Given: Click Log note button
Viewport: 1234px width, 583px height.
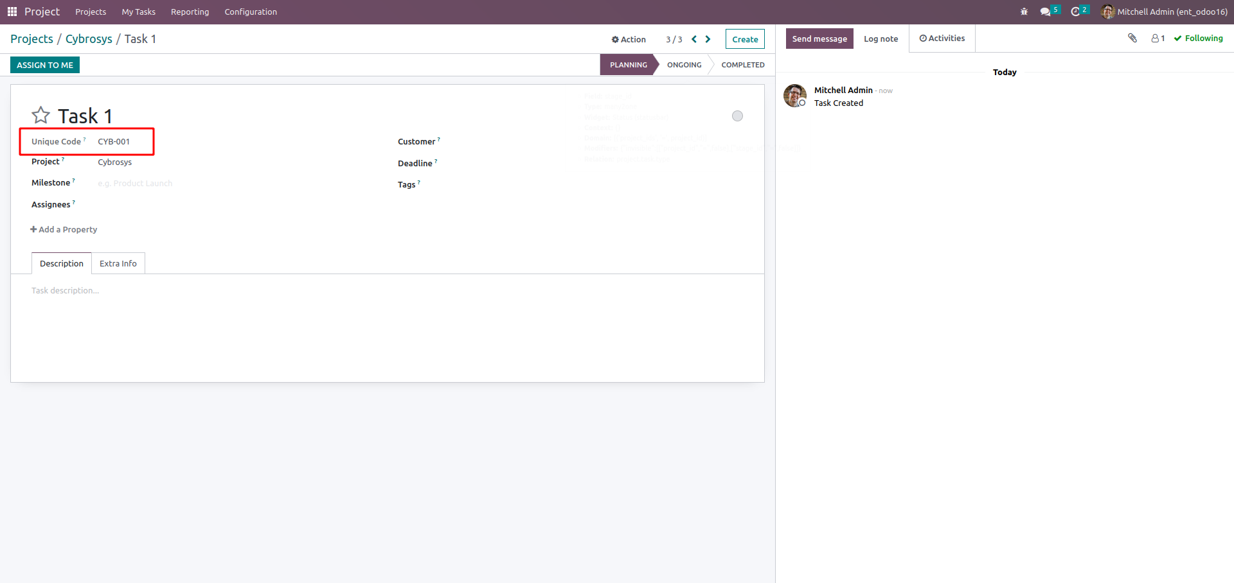Looking at the screenshot, I should [x=881, y=39].
